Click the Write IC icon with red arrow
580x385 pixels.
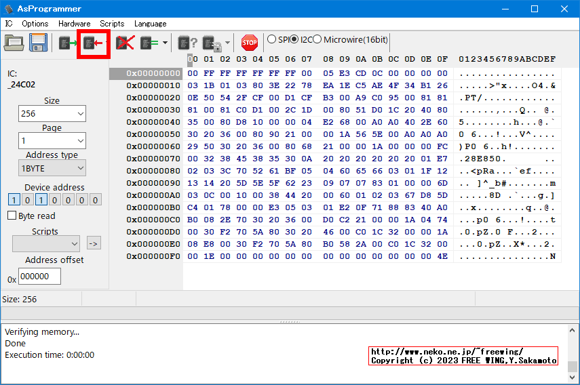(93, 43)
